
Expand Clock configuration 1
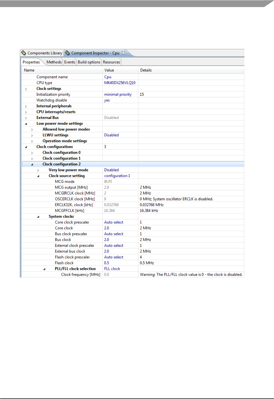(x=32, y=158)
